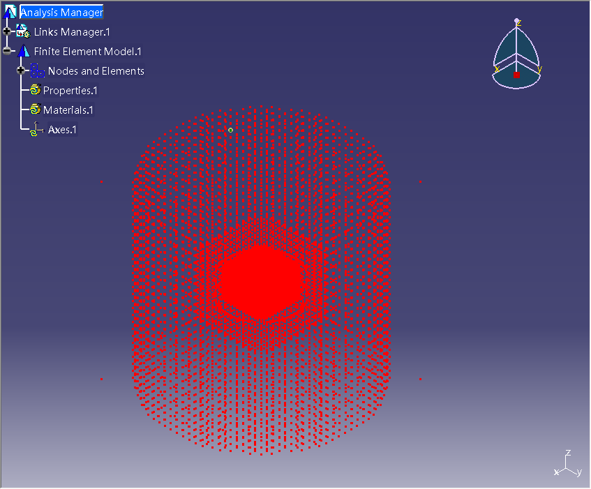Select the highlighted Analysis Manager label
Screen dimensions: 591x489
61,12
